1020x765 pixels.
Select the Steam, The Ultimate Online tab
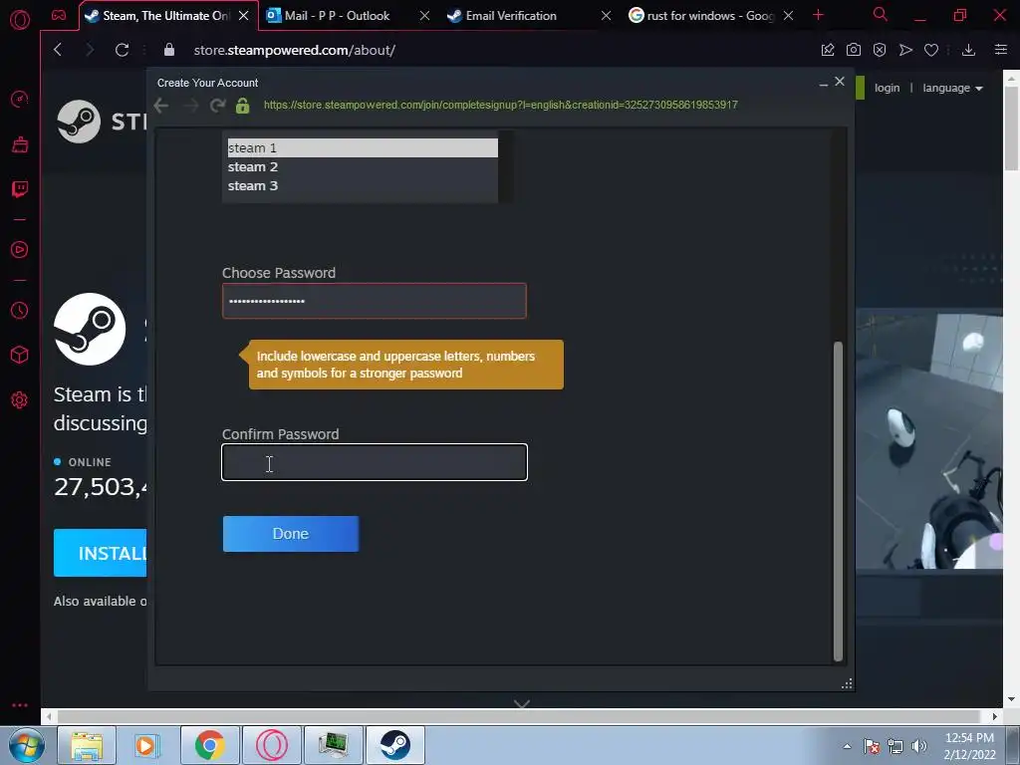(x=166, y=16)
